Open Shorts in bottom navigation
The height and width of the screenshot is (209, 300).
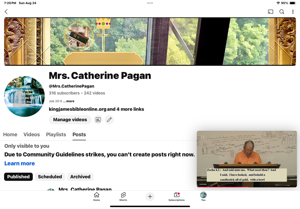click(x=123, y=197)
